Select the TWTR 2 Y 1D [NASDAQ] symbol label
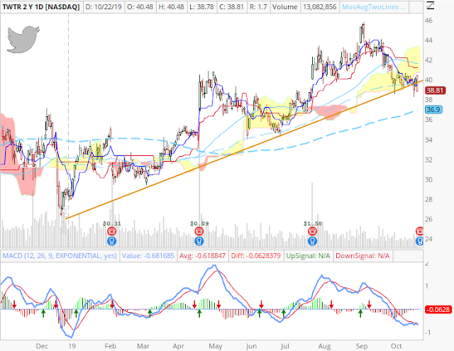This screenshot has height=351, width=454. pos(41,7)
